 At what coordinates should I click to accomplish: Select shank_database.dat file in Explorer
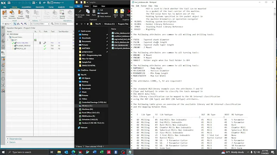pyautogui.click(x=120, y=42)
